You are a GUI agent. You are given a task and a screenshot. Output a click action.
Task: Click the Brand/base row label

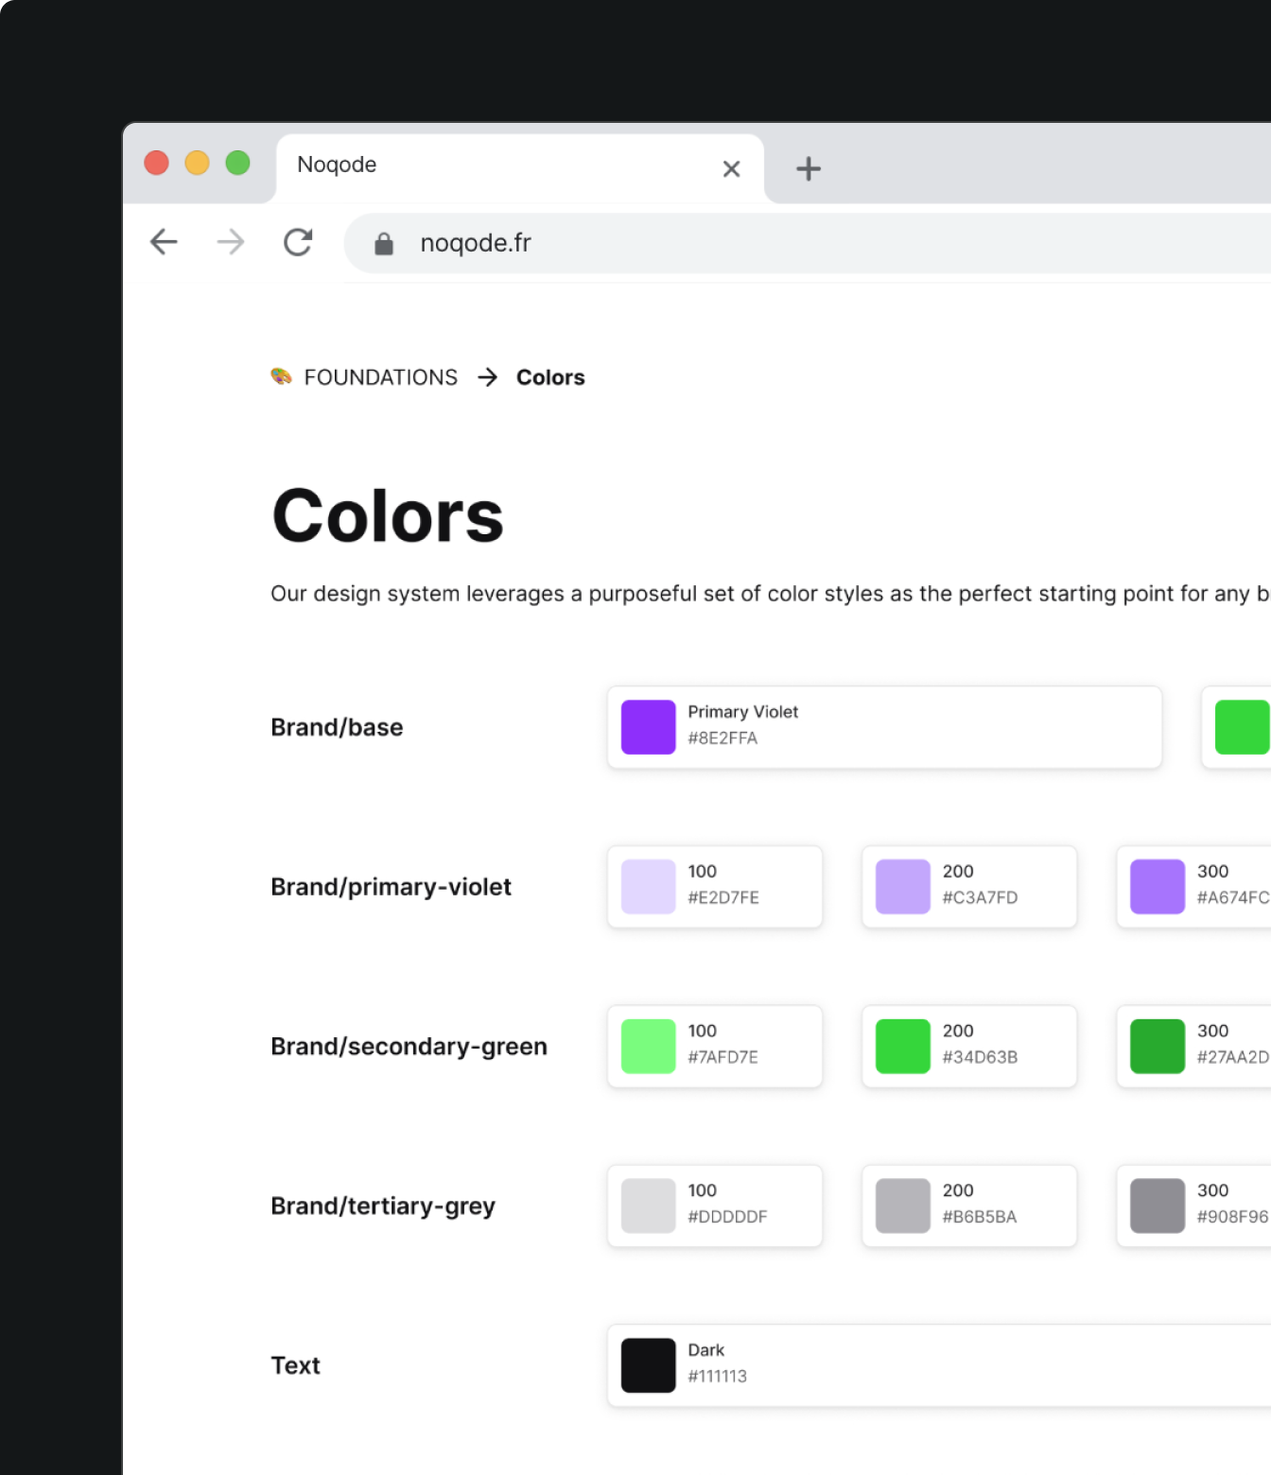pyautogui.click(x=337, y=727)
